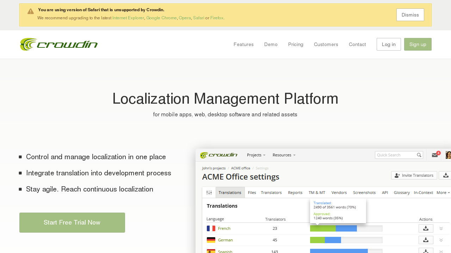Open the mail notifications icon with badge

(x=435, y=155)
